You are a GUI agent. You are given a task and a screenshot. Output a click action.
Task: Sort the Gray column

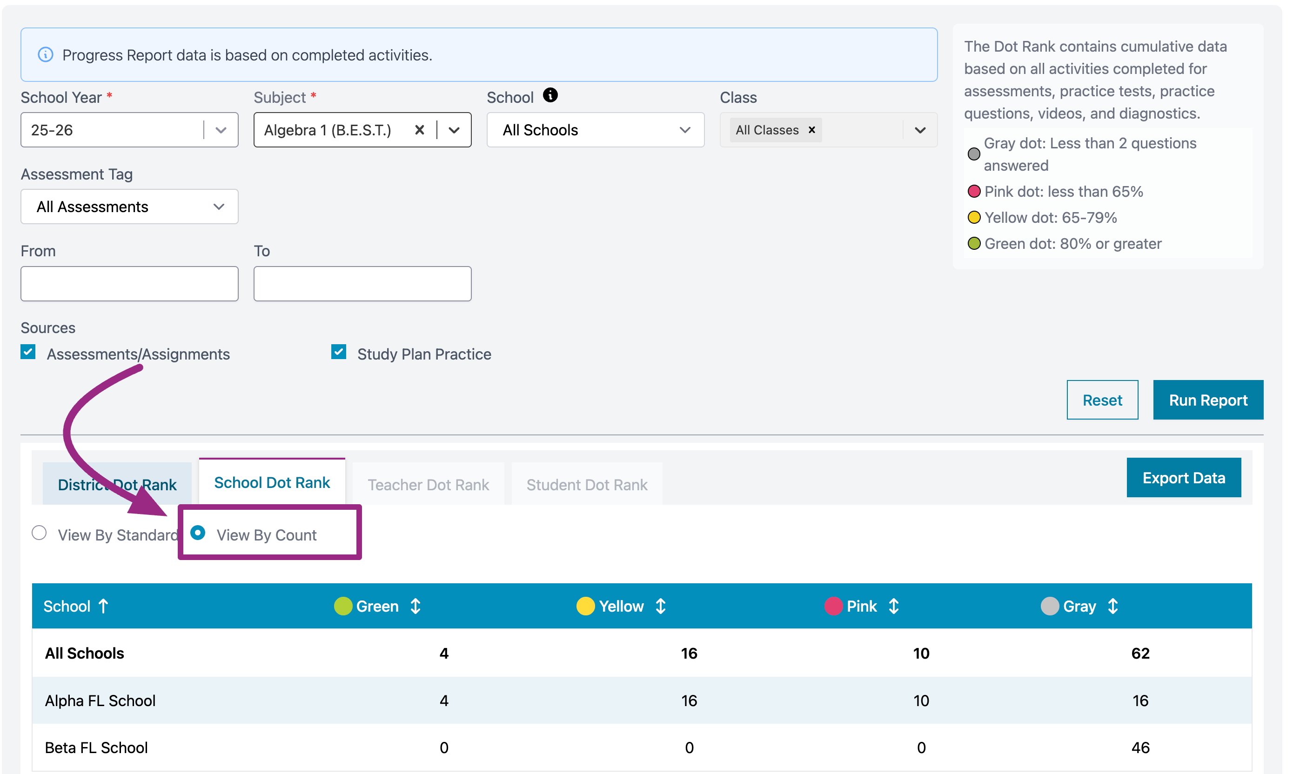click(x=1112, y=606)
